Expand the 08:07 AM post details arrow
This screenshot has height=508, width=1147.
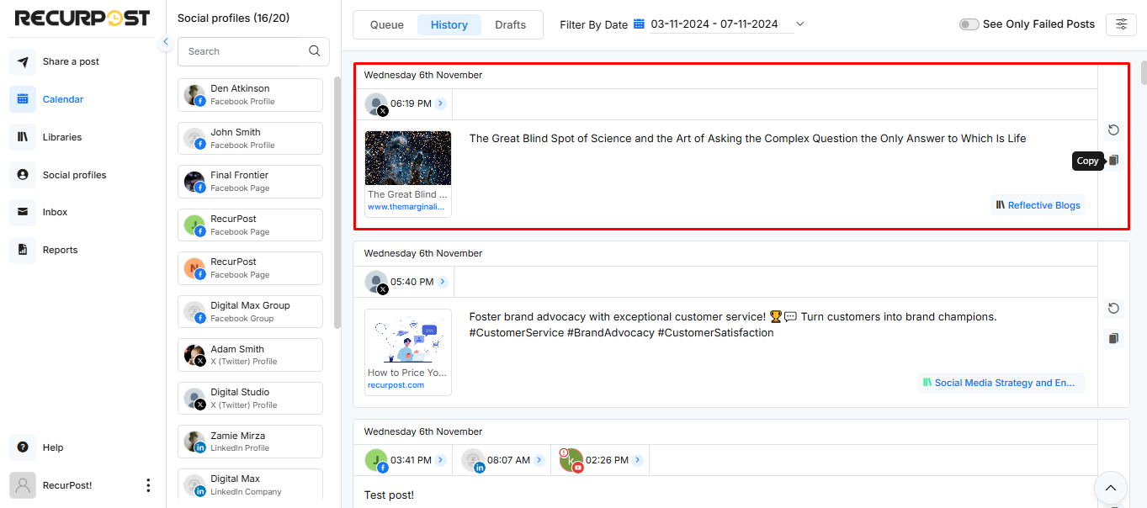539,460
